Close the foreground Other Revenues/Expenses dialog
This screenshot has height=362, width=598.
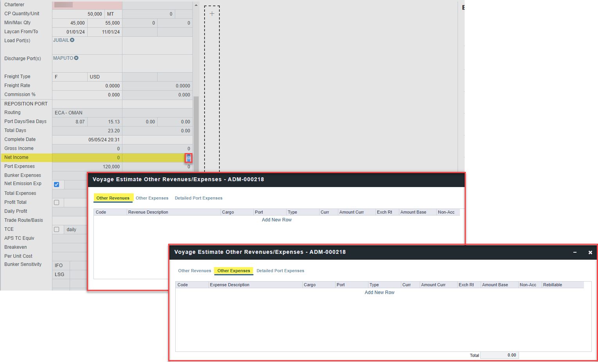pyautogui.click(x=590, y=253)
